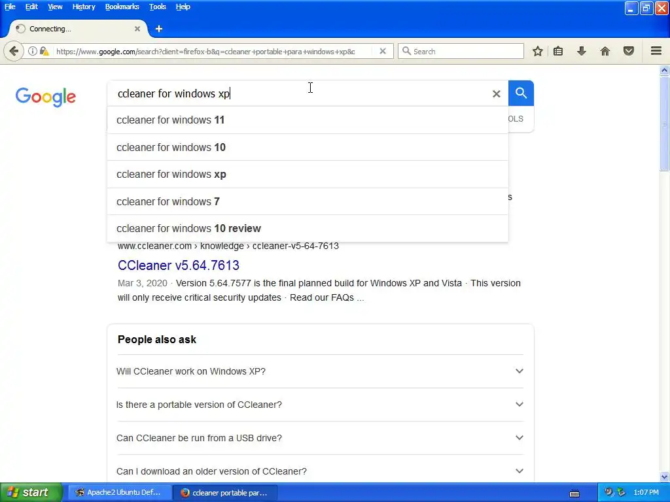Image resolution: width=670 pixels, height=502 pixels.
Task: Choose suggestion ccleaner for windows 10
Action: (308, 147)
